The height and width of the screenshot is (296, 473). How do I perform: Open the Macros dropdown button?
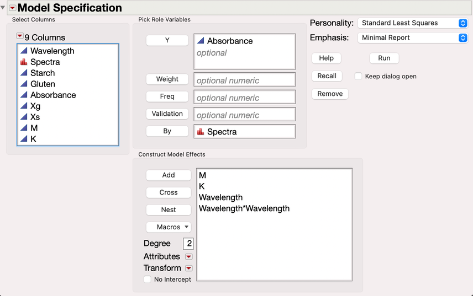[169, 227]
